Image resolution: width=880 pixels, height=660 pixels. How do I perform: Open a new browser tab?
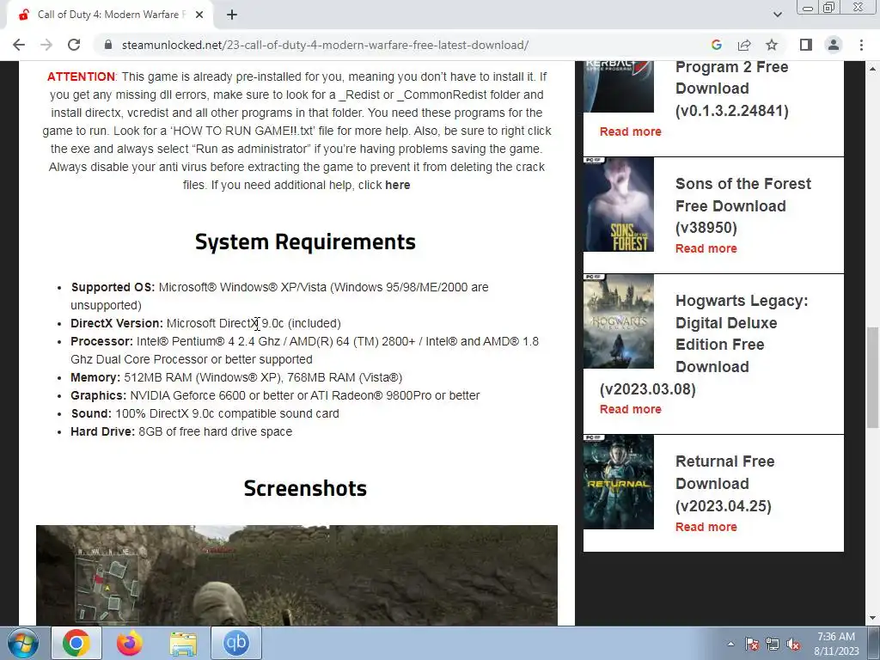[x=232, y=15]
